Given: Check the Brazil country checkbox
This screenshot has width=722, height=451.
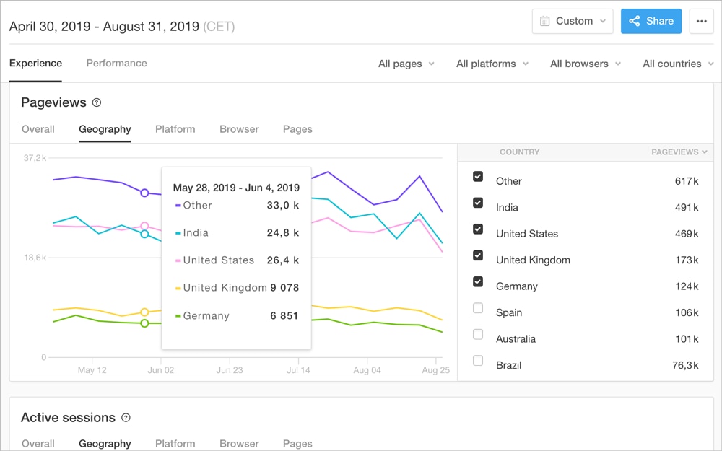Looking at the screenshot, I should [x=478, y=361].
